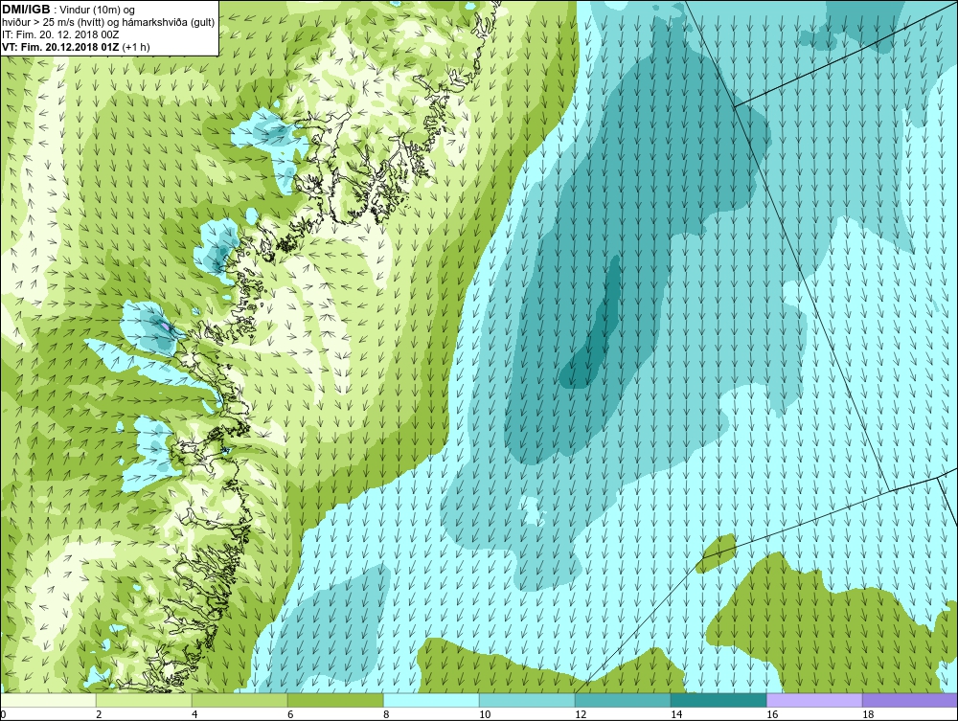
Task: Click the small purple wind maximum spot on map
Action: point(165,327)
